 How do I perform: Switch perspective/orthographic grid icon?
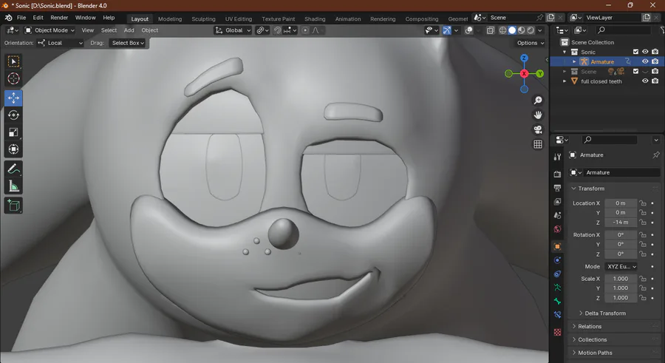pyautogui.click(x=538, y=144)
